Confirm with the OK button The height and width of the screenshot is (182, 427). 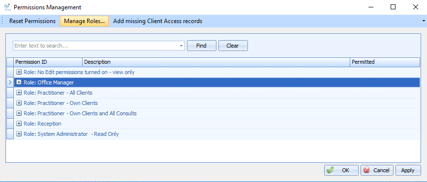click(x=341, y=170)
